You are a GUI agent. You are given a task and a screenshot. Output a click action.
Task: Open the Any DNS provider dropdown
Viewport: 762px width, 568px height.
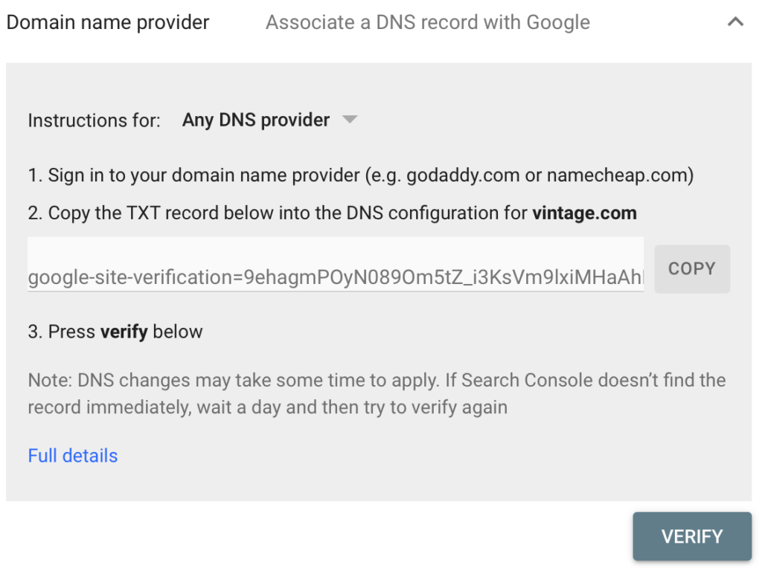pyautogui.click(x=256, y=120)
